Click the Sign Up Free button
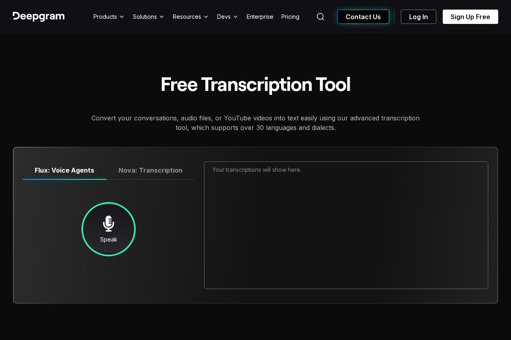The image size is (511, 340). [470, 17]
